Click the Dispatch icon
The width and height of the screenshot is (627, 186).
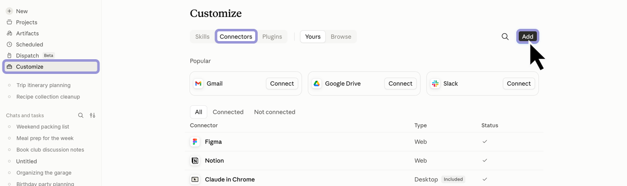(x=9, y=55)
